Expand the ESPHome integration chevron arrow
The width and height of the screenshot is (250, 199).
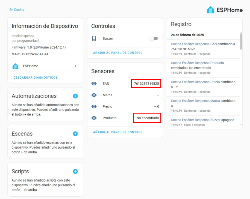[x=75, y=66]
